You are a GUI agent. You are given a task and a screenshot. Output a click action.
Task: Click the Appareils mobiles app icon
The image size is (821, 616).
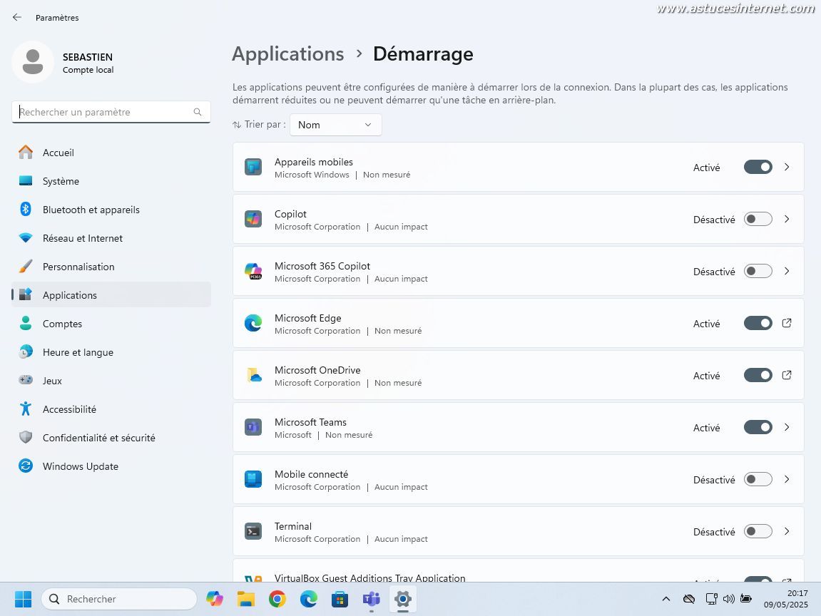pos(253,168)
